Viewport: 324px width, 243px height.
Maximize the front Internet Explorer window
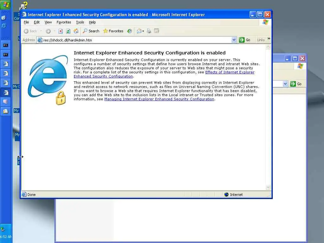coord(260,14)
